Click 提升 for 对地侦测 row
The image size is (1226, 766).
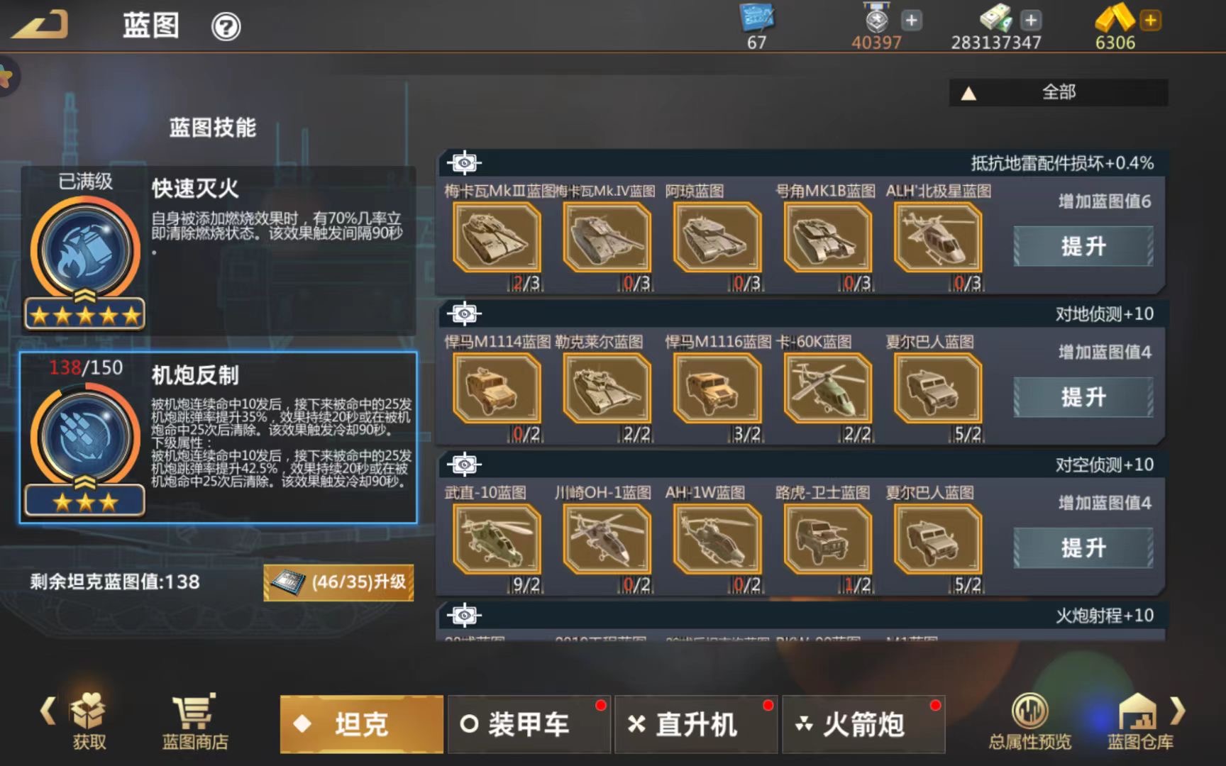(x=1083, y=397)
